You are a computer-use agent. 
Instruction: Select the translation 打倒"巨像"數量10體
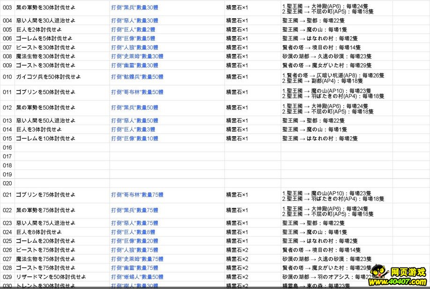tap(134, 139)
